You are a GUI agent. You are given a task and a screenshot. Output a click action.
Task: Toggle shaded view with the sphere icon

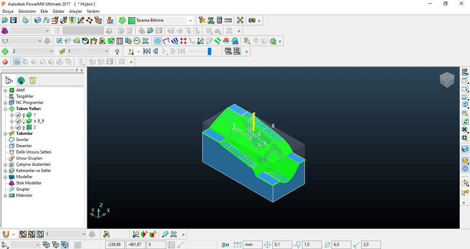coord(465,160)
